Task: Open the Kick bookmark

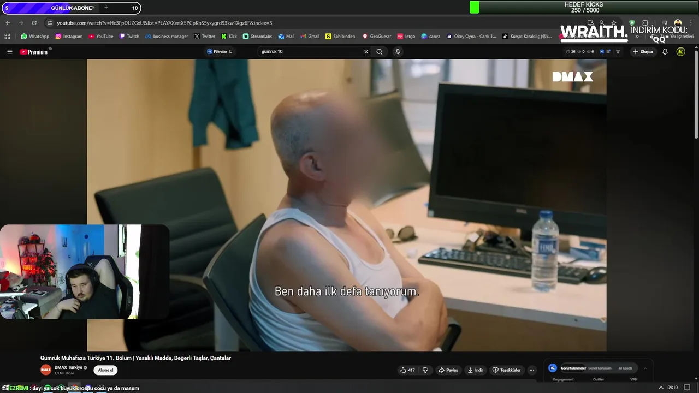Action: [229, 37]
